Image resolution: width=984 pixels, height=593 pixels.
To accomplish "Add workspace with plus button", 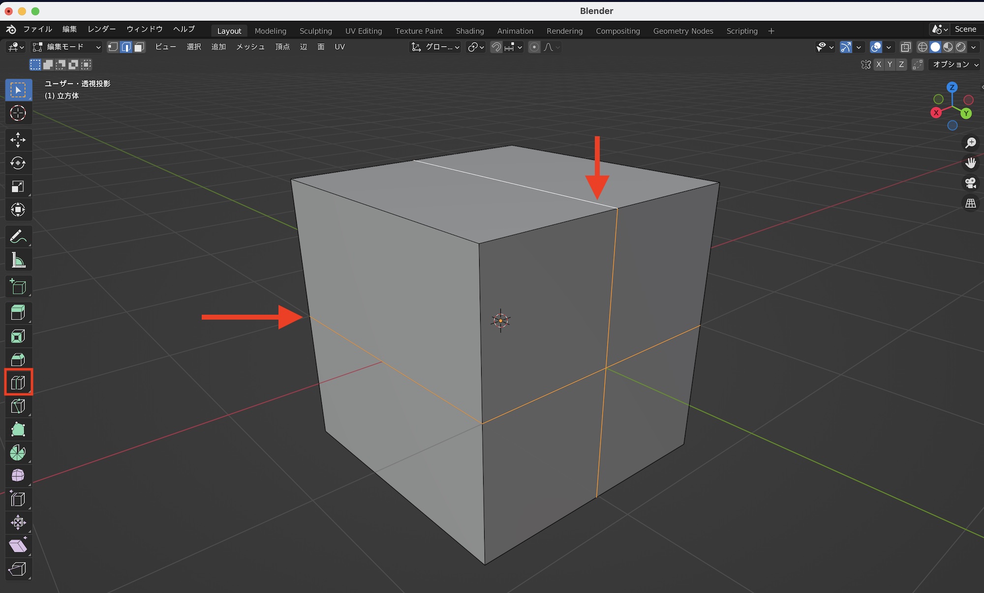I will 771,31.
